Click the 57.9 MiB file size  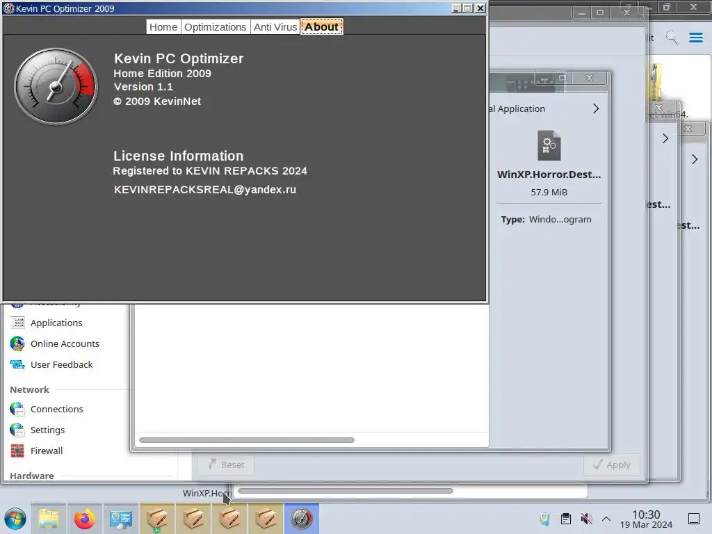549,192
